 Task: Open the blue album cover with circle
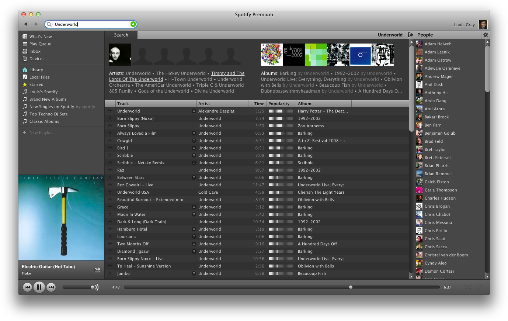(x=361, y=55)
